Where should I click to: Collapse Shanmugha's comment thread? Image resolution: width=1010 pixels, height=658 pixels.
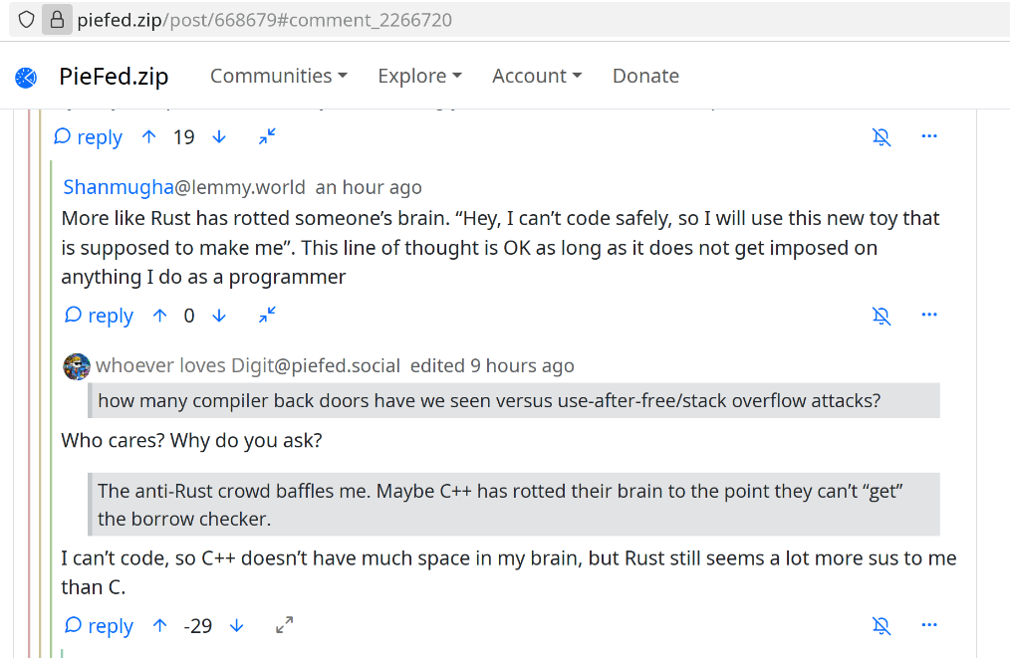pos(267,316)
